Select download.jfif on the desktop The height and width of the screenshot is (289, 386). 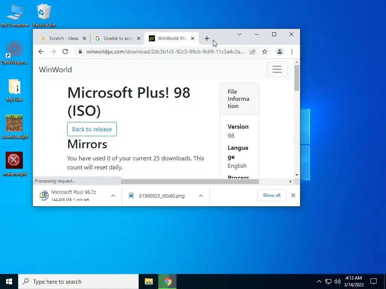point(15,127)
